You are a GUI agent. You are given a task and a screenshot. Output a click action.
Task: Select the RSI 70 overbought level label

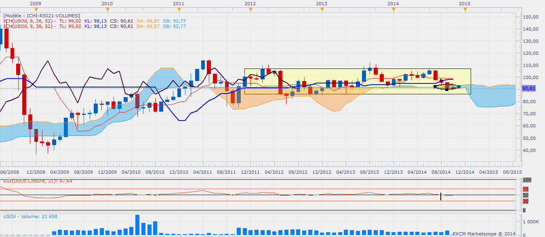[x=526, y=189]
